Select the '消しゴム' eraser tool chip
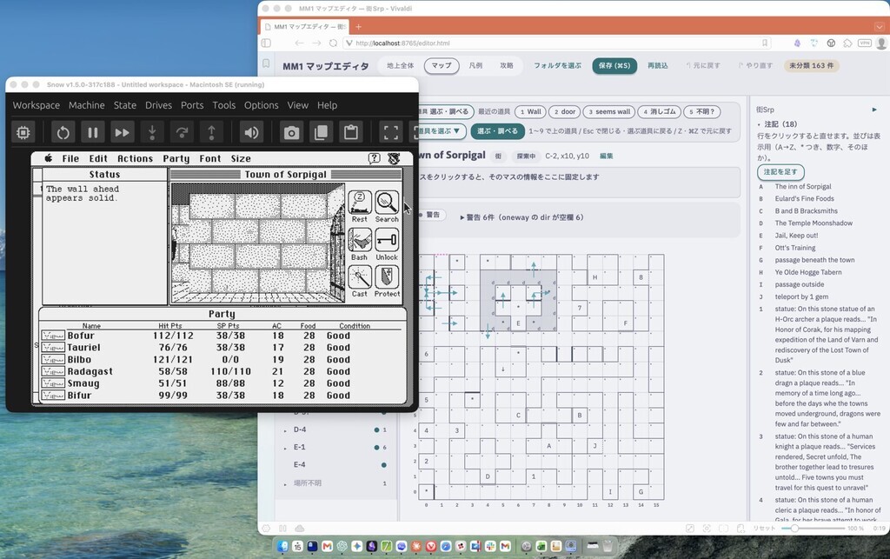890x559 pixels. tap(660, 112)
